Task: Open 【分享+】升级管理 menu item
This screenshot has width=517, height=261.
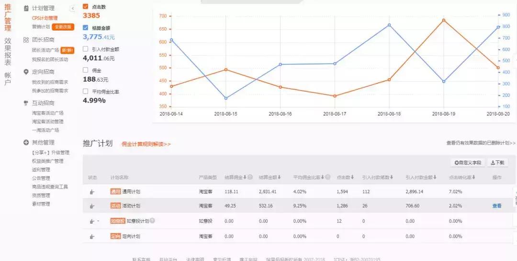Action: click(50, 153)
